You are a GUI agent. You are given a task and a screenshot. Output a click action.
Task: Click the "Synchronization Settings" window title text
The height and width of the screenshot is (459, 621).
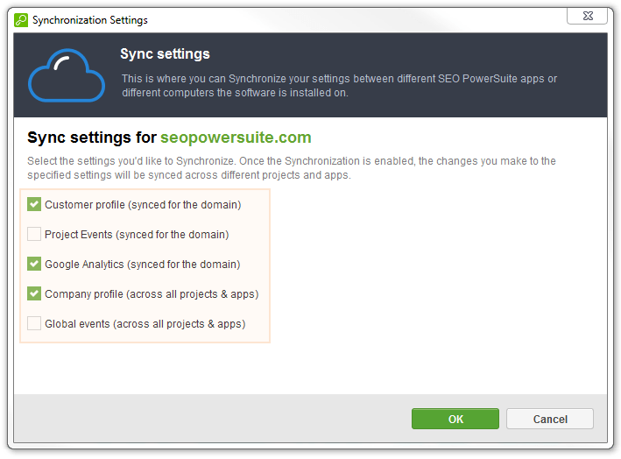click(x=90, y=20)
